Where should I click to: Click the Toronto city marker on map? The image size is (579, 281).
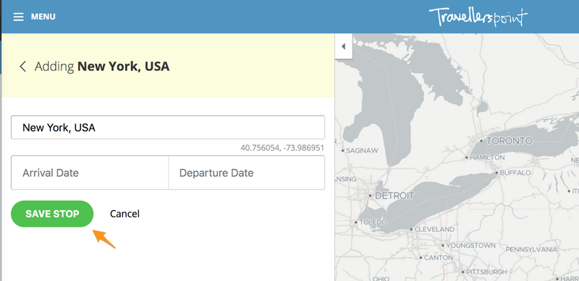(x=481, y=141)
